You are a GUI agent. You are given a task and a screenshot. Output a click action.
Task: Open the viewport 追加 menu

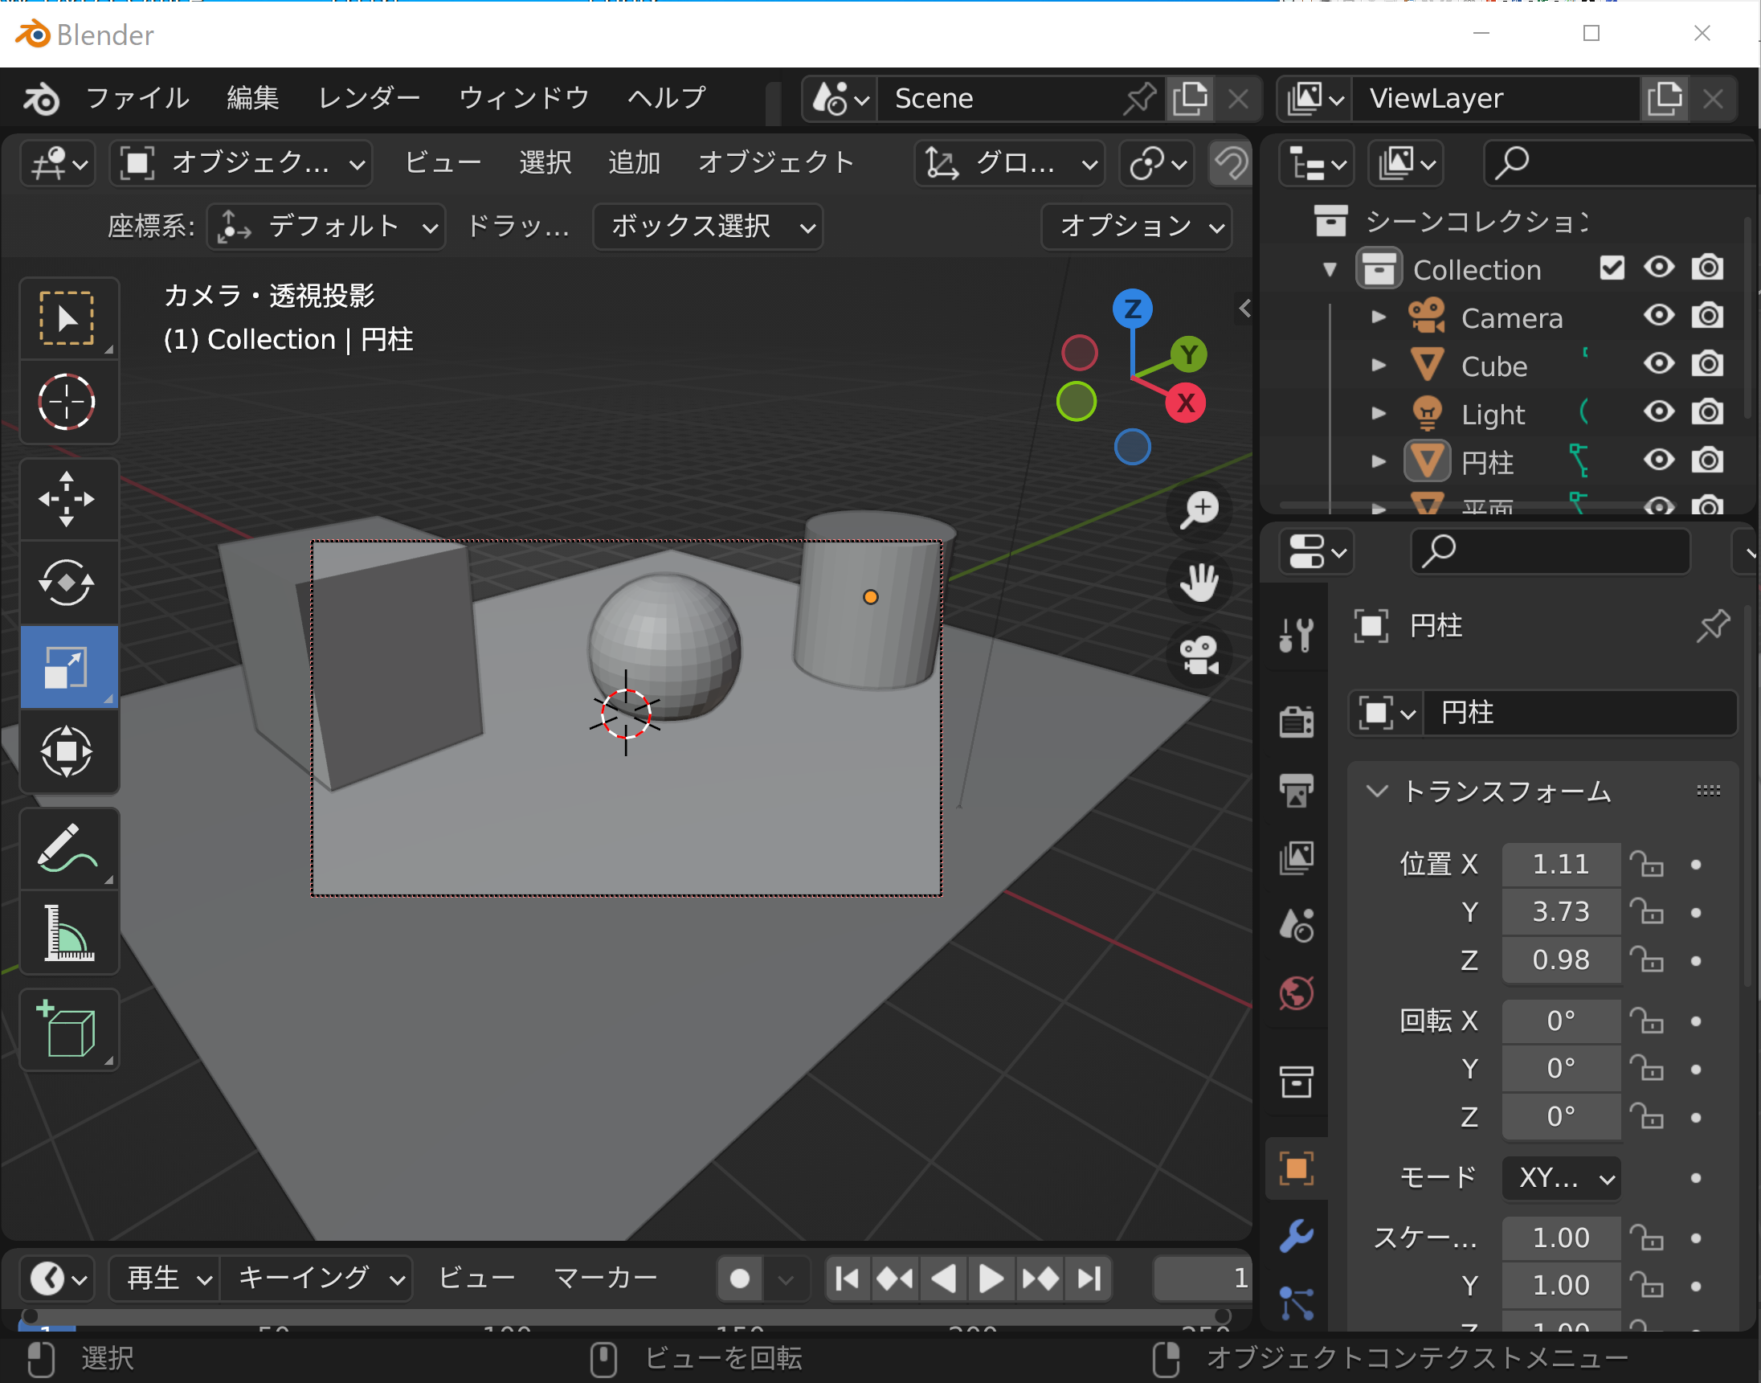pyautogui.click(x=634, y=163)
